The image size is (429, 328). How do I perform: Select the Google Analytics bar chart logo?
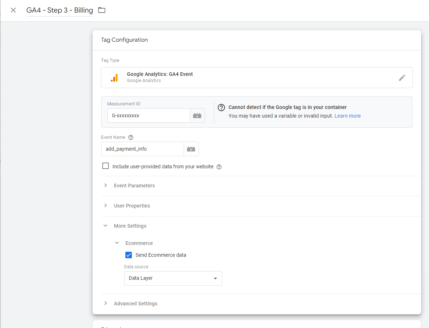click(115, 78)
